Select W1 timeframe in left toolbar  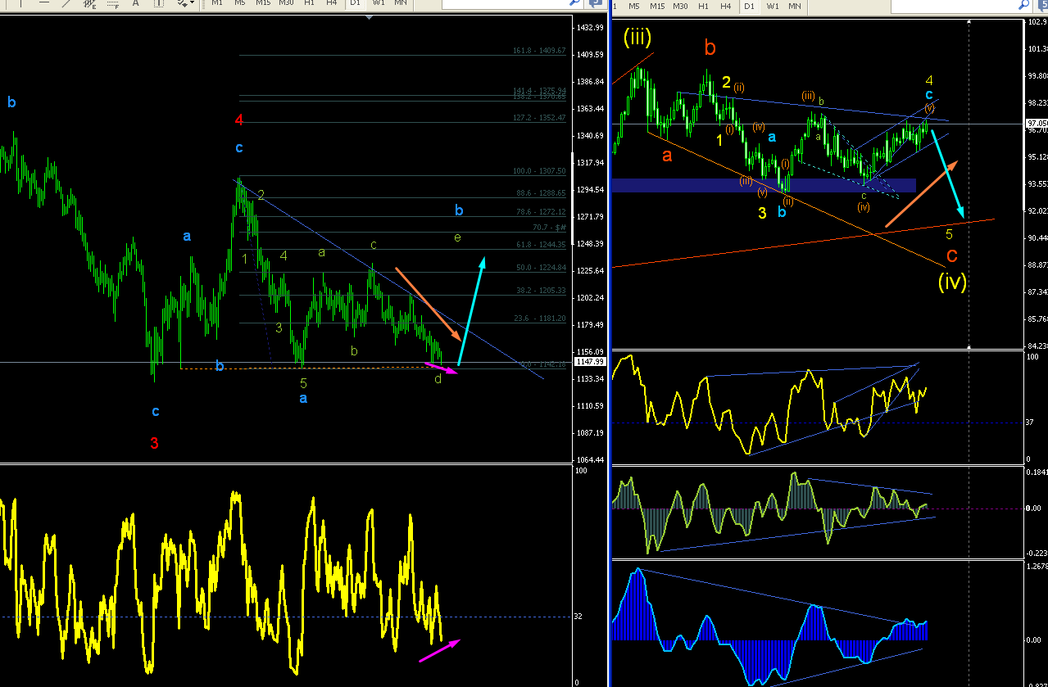[x=379, y=2]
